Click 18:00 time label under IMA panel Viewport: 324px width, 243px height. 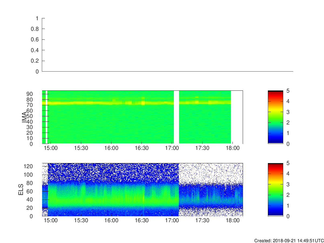[233, 148]
